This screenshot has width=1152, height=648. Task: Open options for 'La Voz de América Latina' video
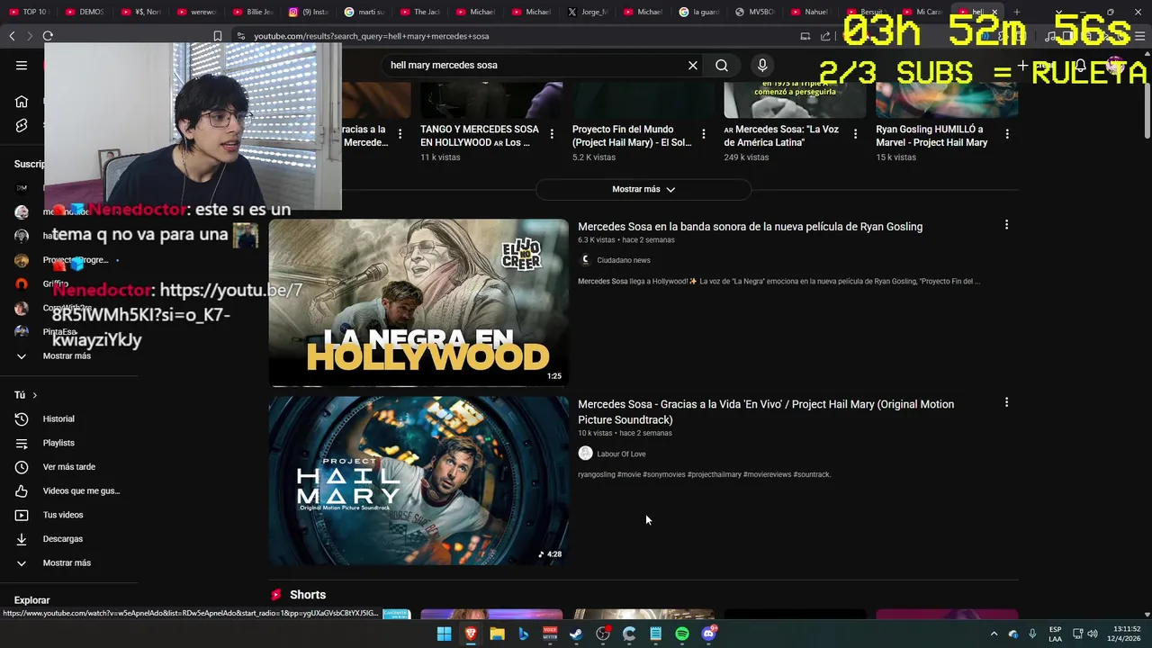click(x=855, y=134)
